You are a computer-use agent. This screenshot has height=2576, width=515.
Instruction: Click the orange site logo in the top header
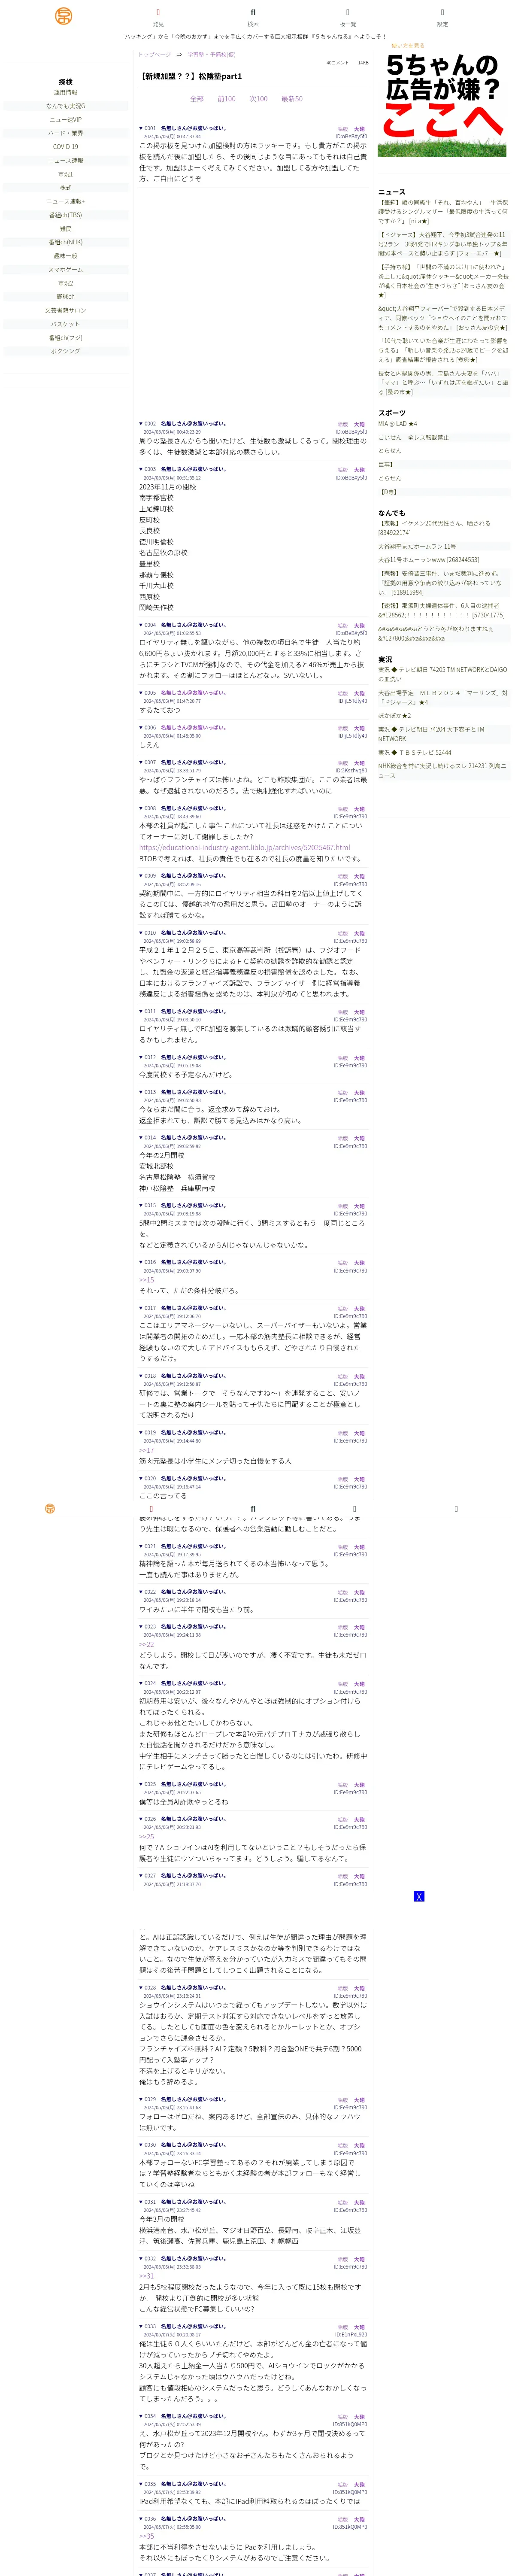tap(64, 15)
